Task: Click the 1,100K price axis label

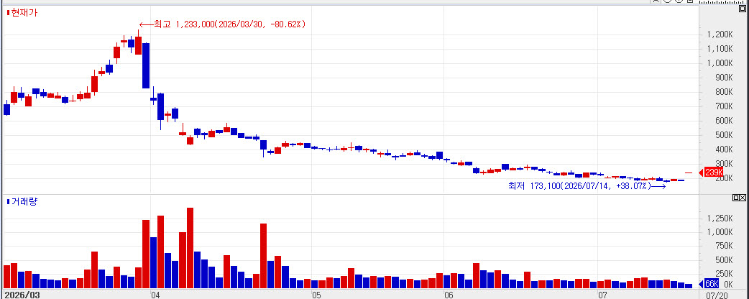Action: [x=720, y=49]
